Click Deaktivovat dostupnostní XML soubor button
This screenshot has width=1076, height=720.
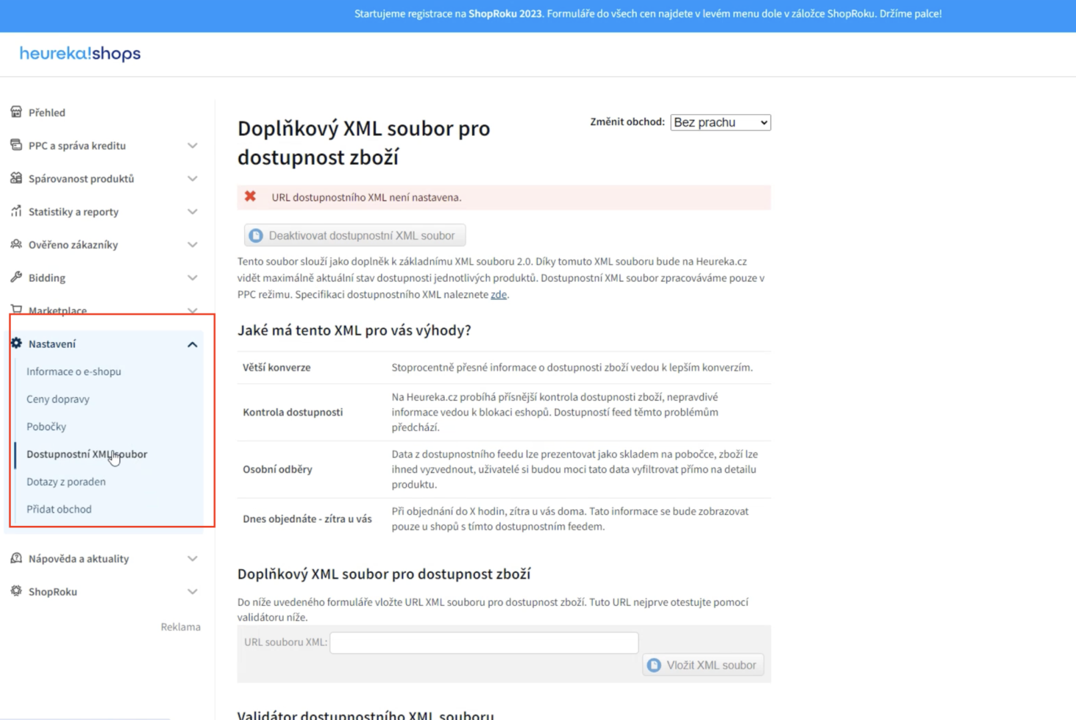click(355, 235)
